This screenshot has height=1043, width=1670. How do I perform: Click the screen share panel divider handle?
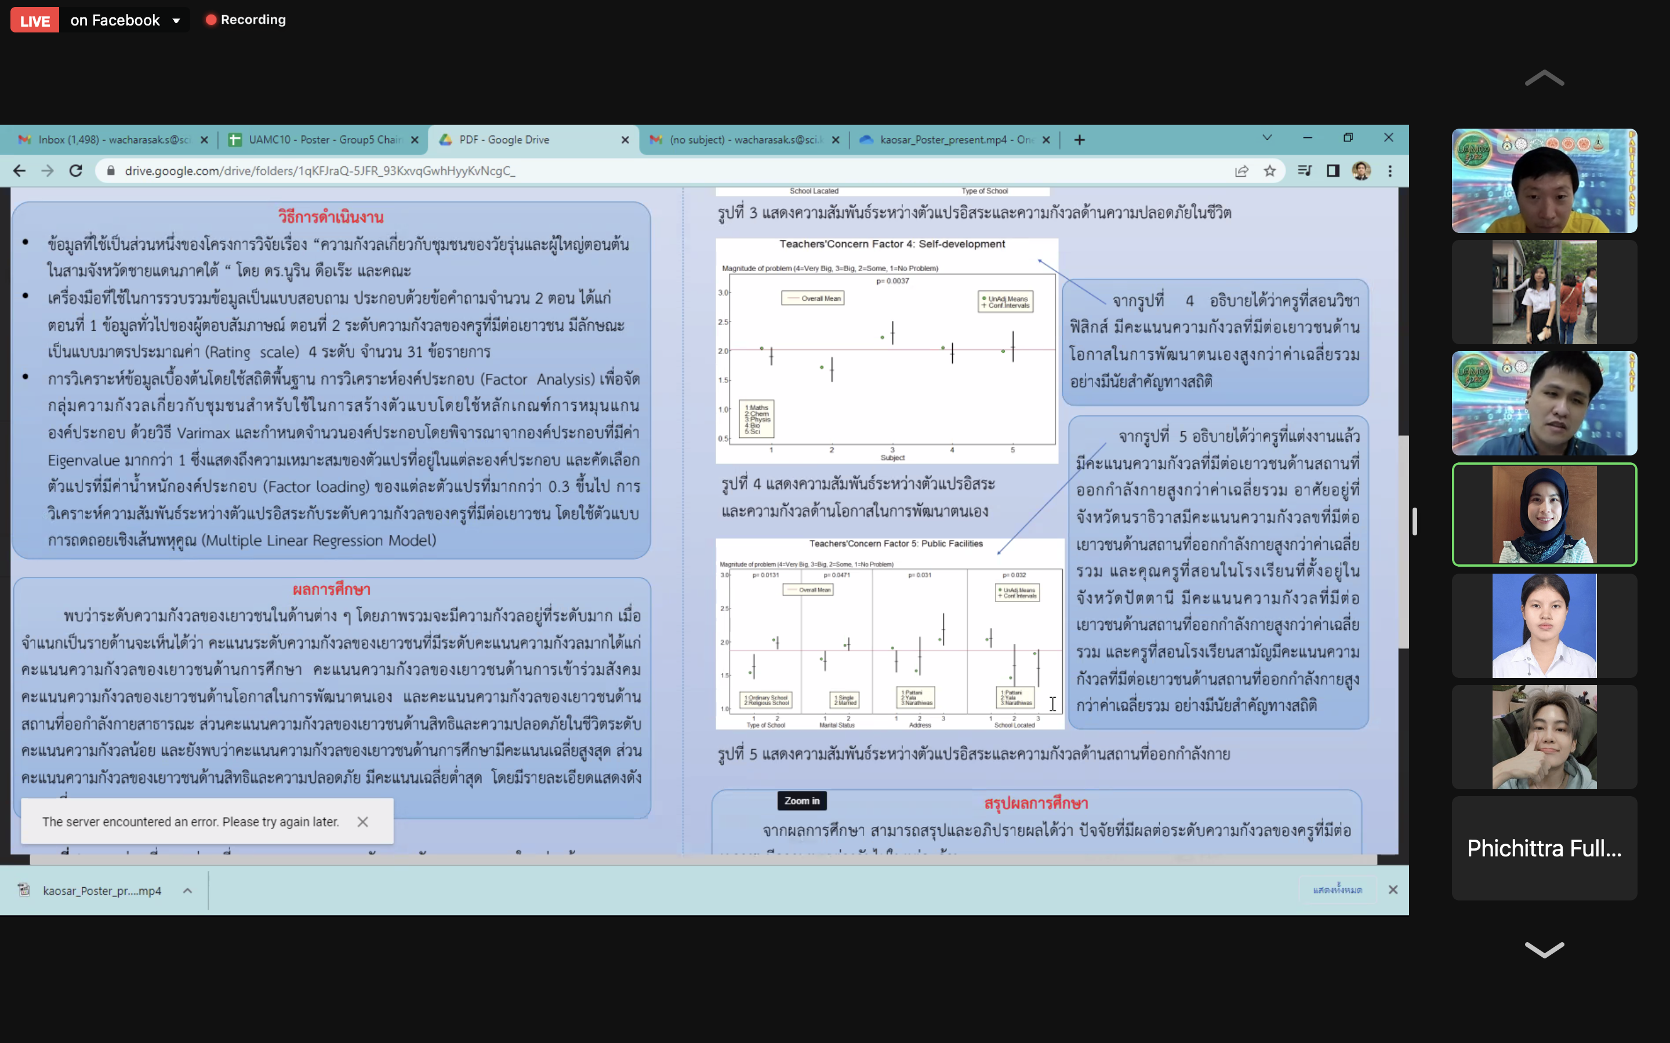click(x=1415, y=521)
